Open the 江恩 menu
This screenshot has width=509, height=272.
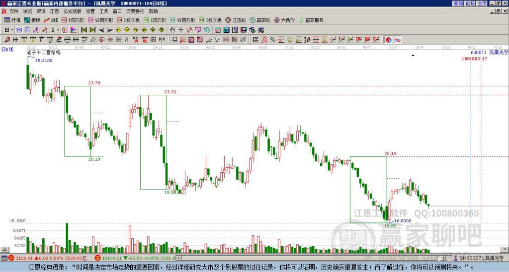(x=55, y=11)
